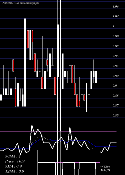Select the 0.95 price axis label
The width and height of the screenshot is (125, 175).
pyautogui.click(x=115, y=56)
